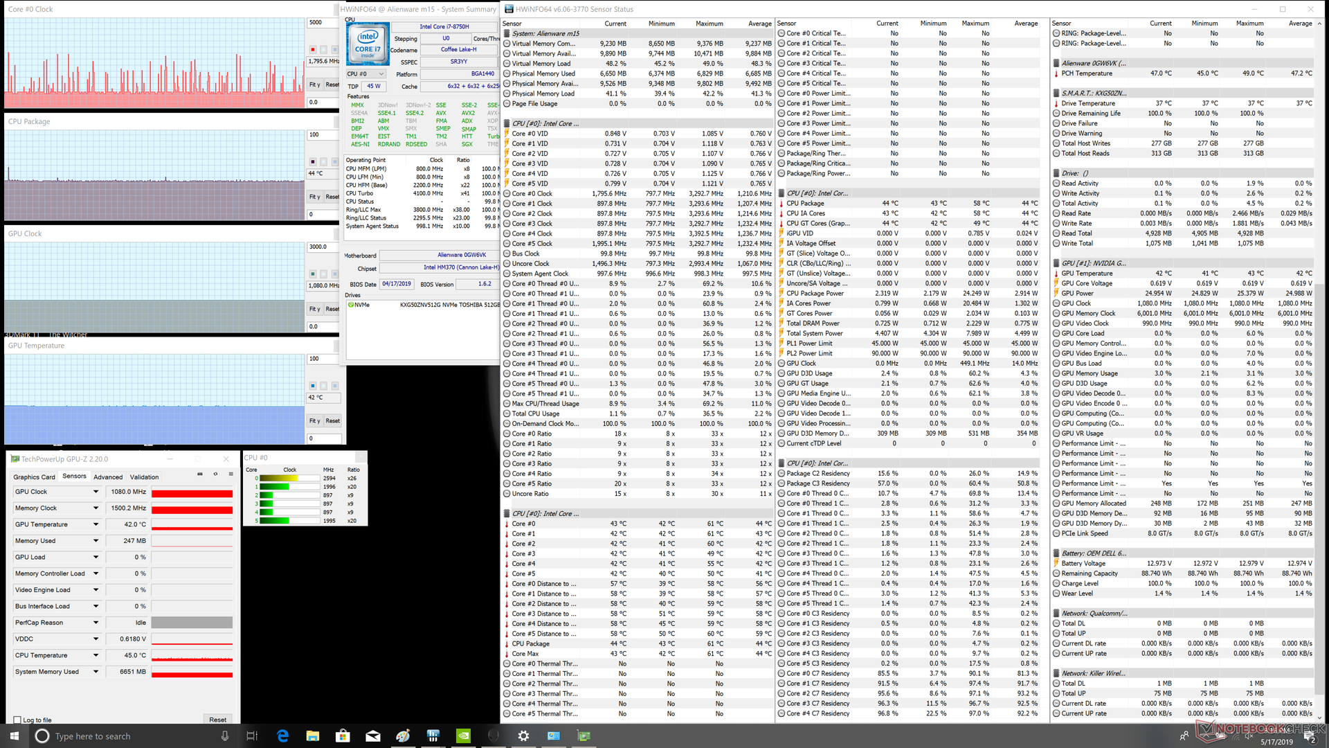
Task: Open NVIDIA app on the taskbar
Action: [x=463, y=736]
